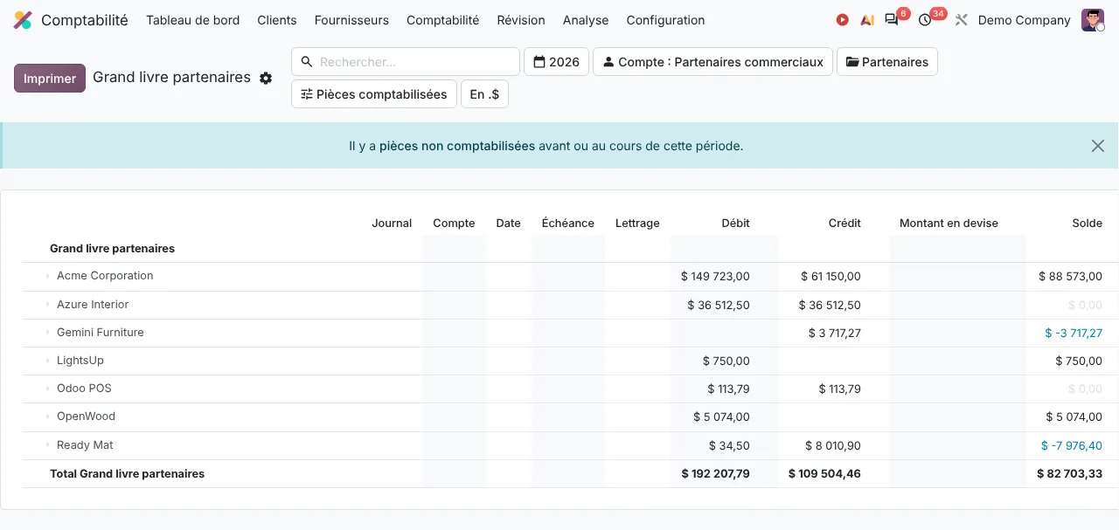
Task: Open the Clients menu
Action: (x=277, y=20)
